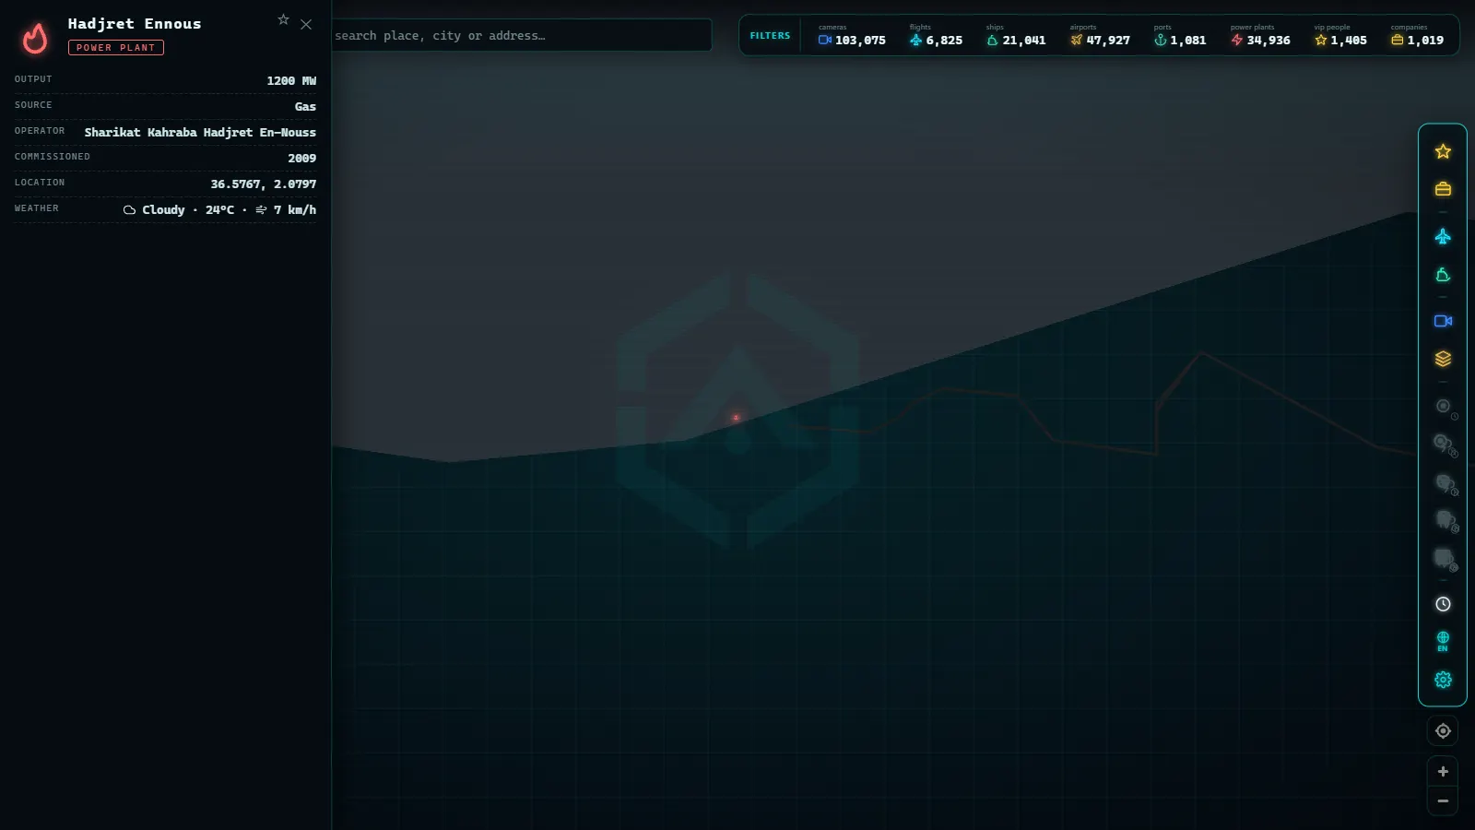Open the clock history icon
Screen dimensions: 1475x830
click(1443, 604)
